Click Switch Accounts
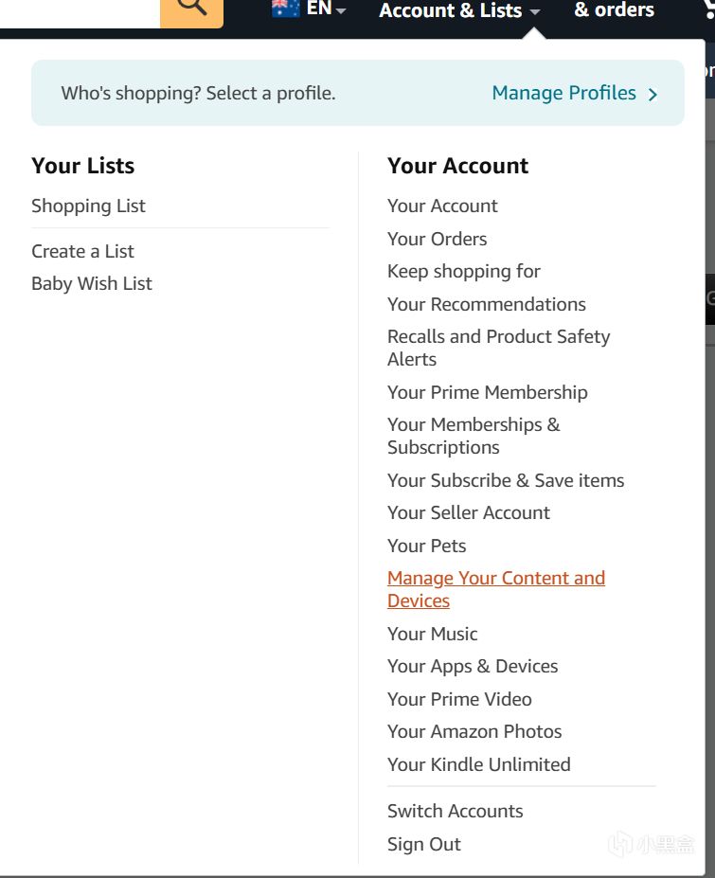Image resolution: width=715 pixels, height=878 pixels. pyautogui.click(x=455, y=811)
